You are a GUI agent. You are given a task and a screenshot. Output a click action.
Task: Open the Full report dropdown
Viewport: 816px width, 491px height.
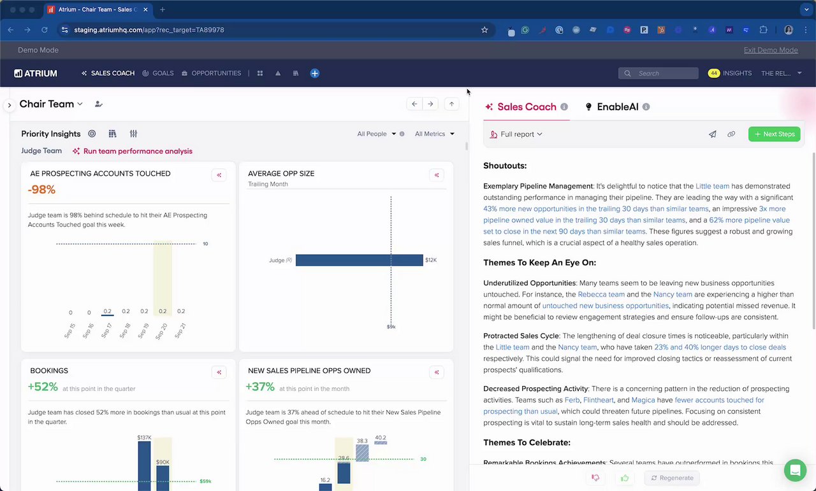click(516, 134)
